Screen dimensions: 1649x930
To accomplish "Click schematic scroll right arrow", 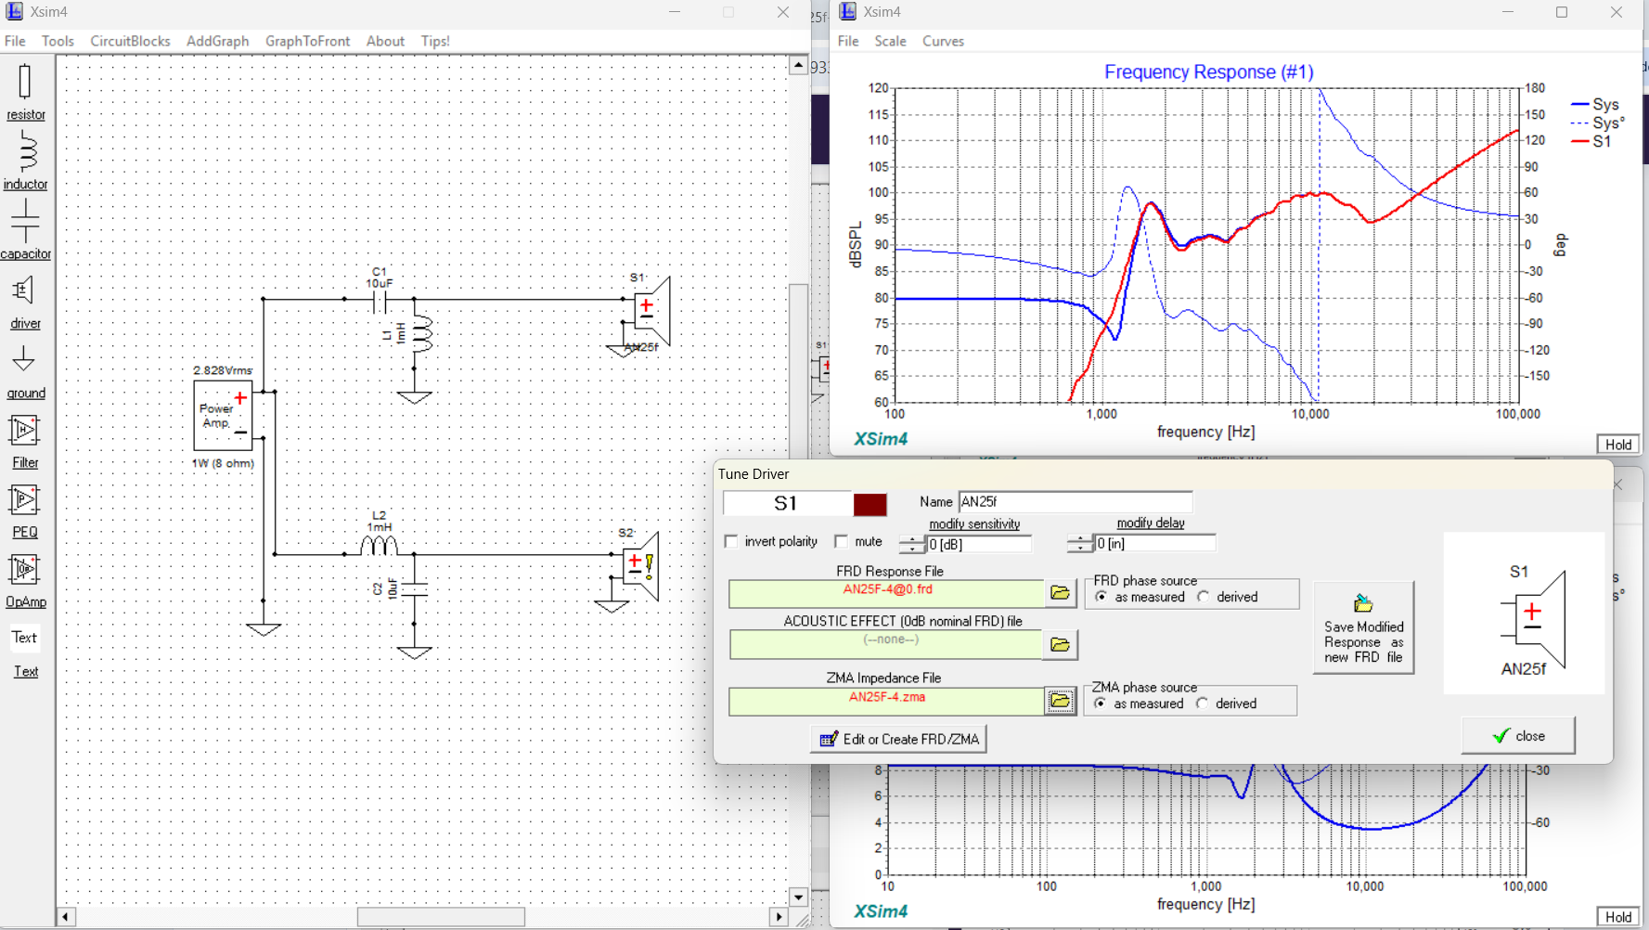I will point(779,917).
